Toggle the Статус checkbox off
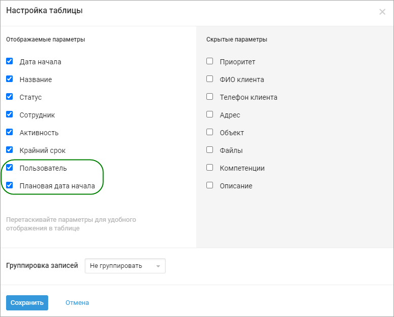 tap(9, 97)
